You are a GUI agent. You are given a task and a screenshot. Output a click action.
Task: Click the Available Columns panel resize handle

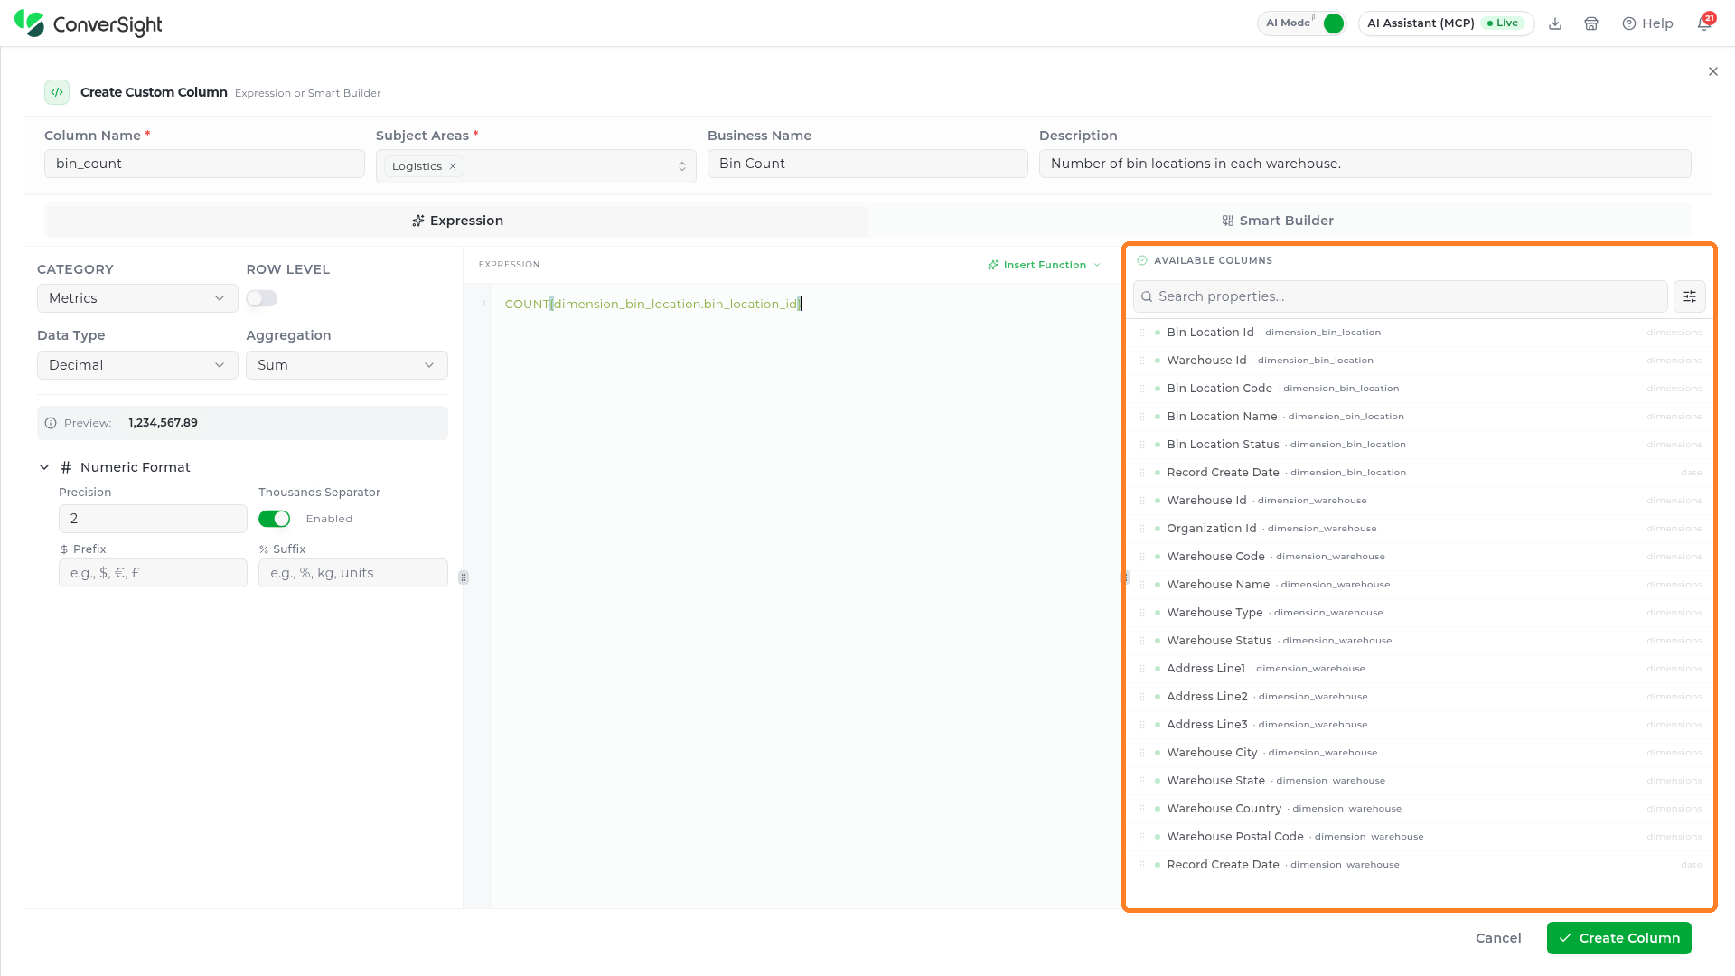click(x=1125, y=577)
